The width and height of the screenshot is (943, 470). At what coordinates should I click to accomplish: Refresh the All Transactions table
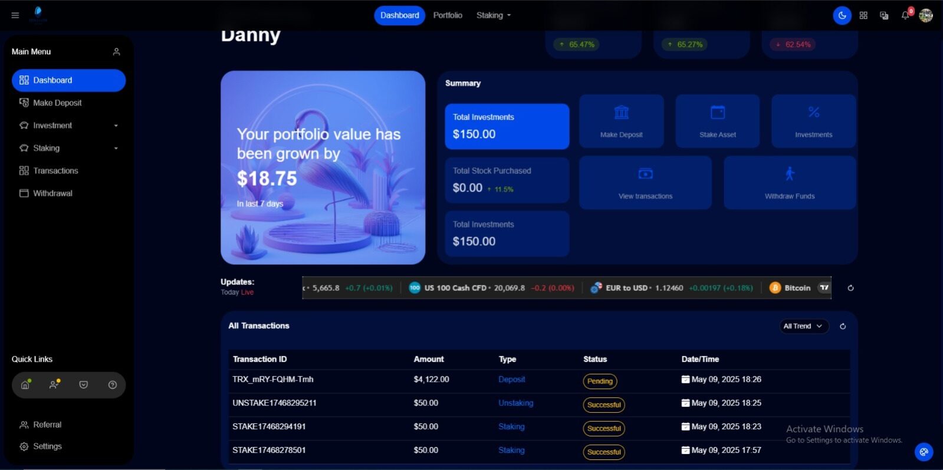[x=843, y=326]
